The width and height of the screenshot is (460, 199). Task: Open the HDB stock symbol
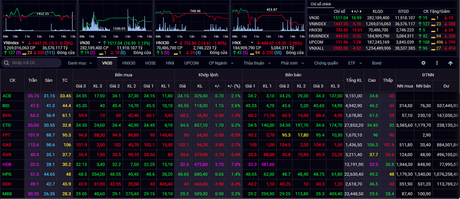point(7,165)
